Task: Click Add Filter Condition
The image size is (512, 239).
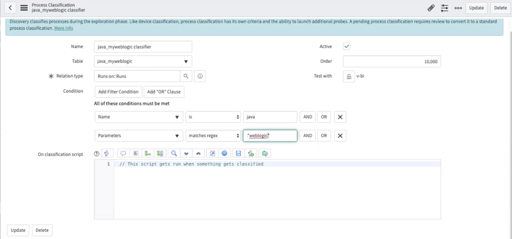Action: [118, 92]
